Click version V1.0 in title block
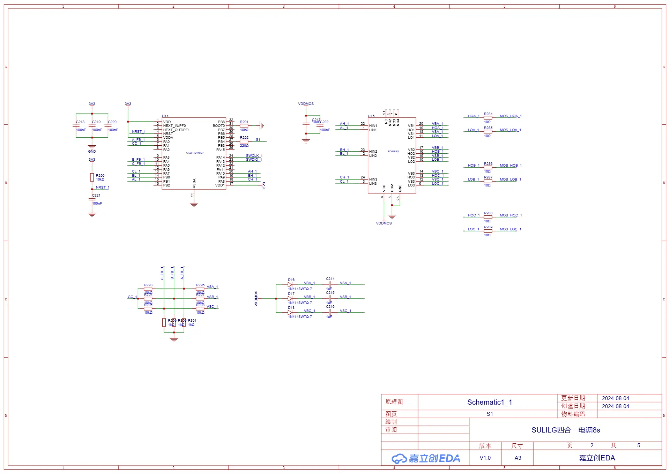The image size is (670, 474). point(485,458)
